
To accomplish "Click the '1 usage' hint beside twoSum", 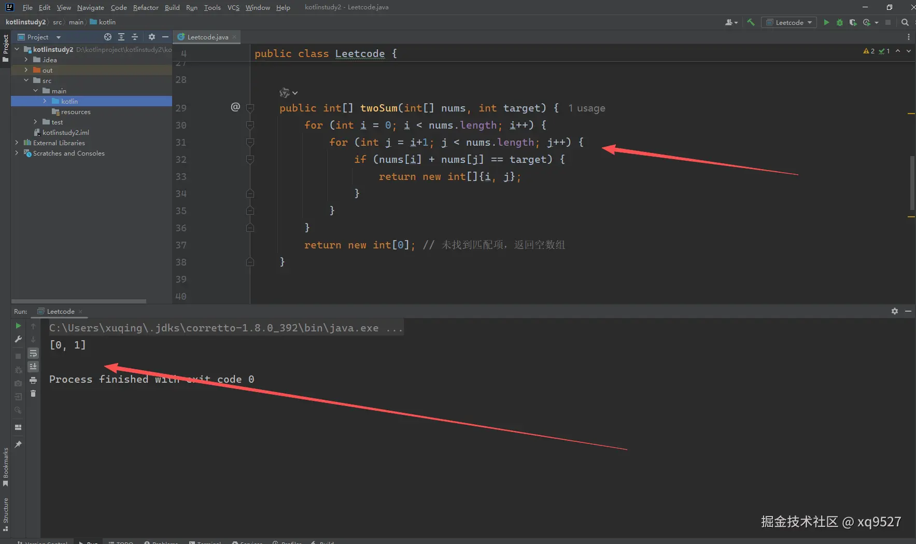I will click(587, 108).
